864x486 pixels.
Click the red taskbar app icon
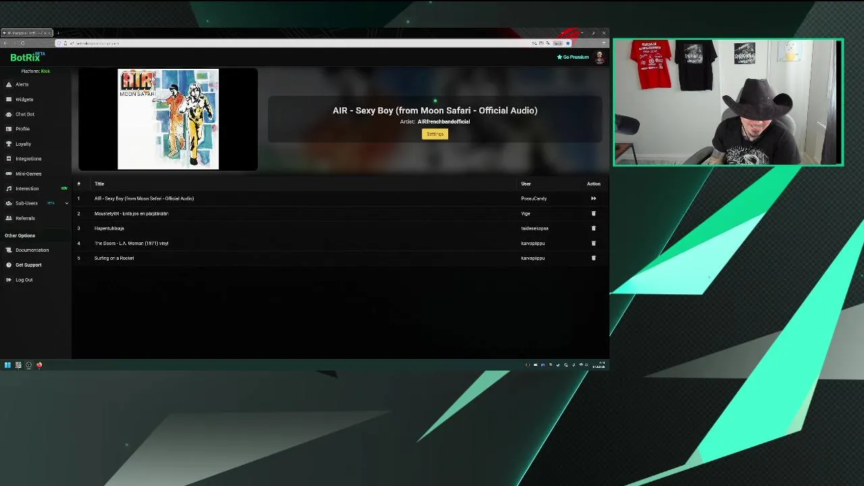tap(39, 365)
